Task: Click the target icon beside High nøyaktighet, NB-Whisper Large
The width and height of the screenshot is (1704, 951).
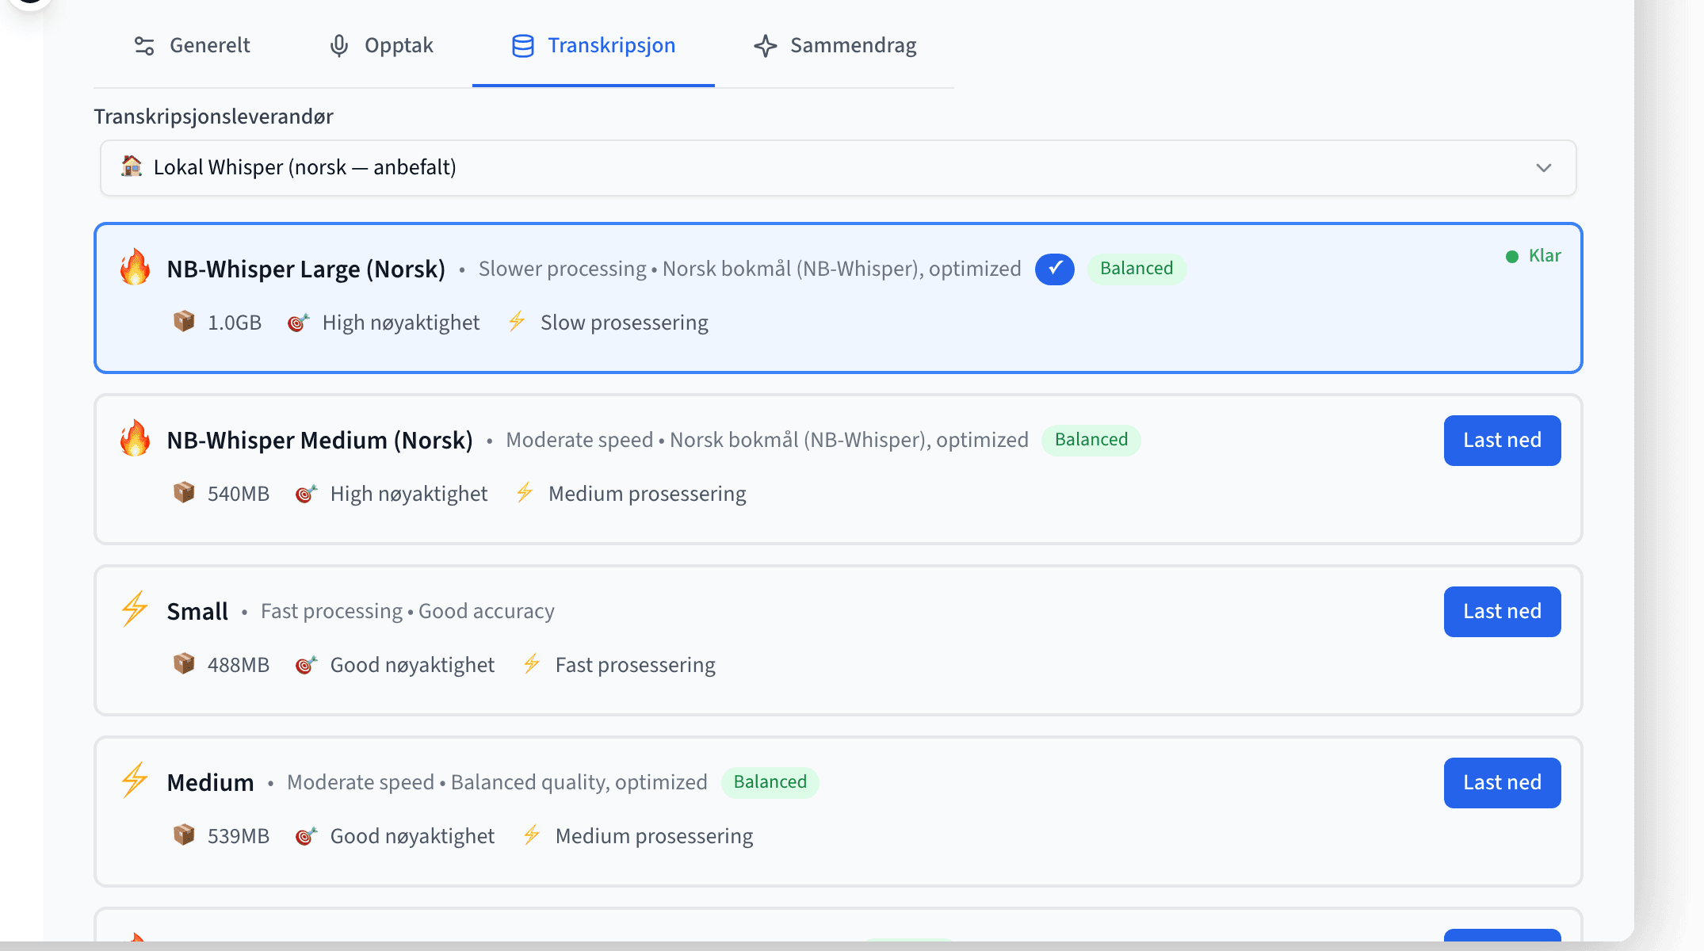Action: (x=298, y=322)
